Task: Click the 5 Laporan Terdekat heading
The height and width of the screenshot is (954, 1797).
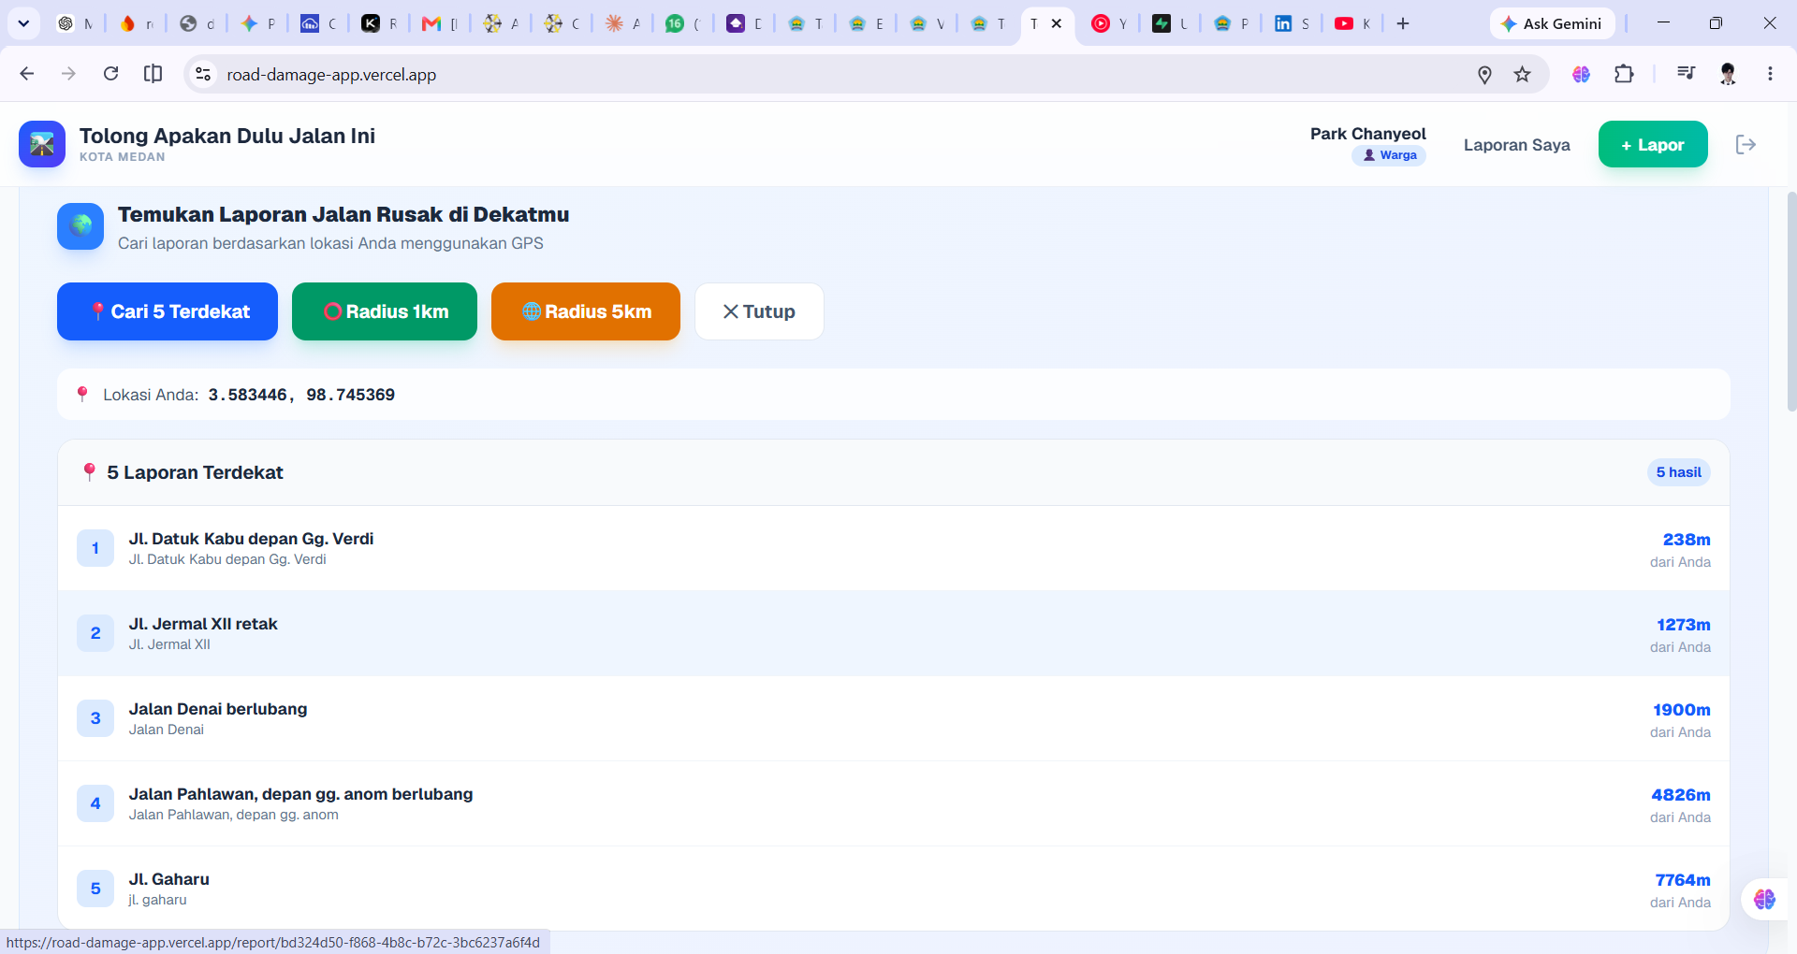Action: (x=195, y=472)
